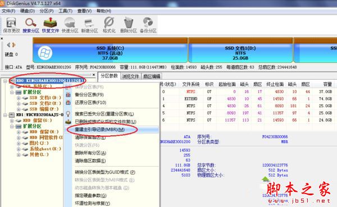Viewport: 337px width, 207px height.
Task: Open the 搜索分区 search partition tool
Action: point(31,25)
